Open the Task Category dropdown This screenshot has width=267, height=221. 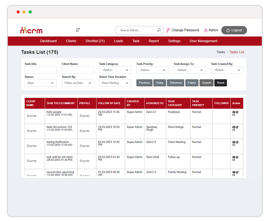point(115,70)
